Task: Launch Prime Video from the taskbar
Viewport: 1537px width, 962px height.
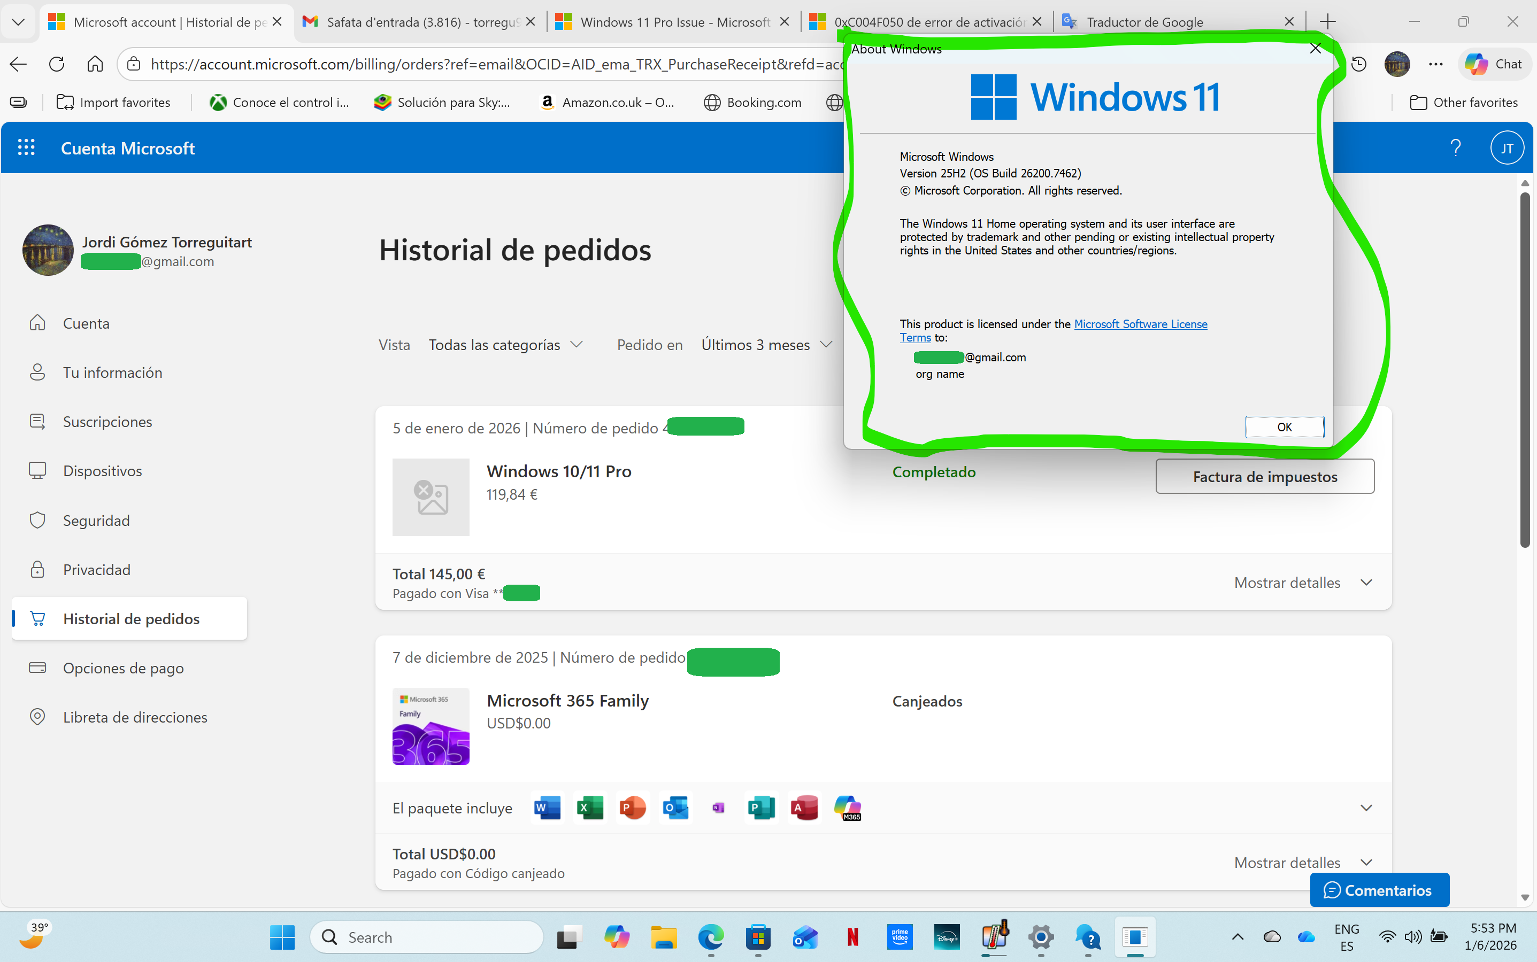Action: (x=900, y=937)
